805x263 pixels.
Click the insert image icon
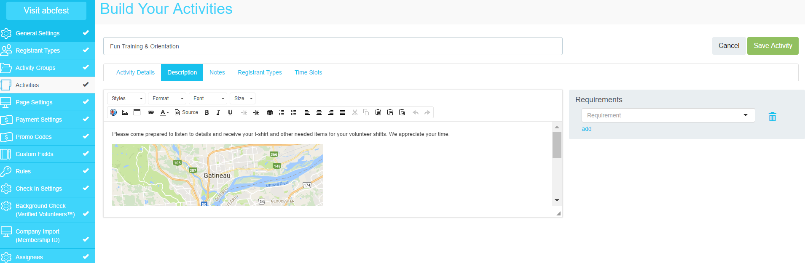[125, 112]
